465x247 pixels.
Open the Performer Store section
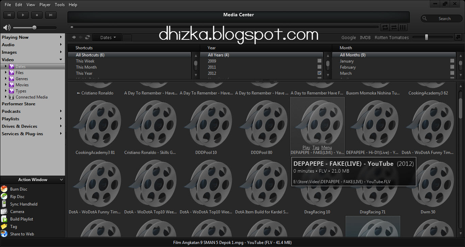tap(18, 104)
